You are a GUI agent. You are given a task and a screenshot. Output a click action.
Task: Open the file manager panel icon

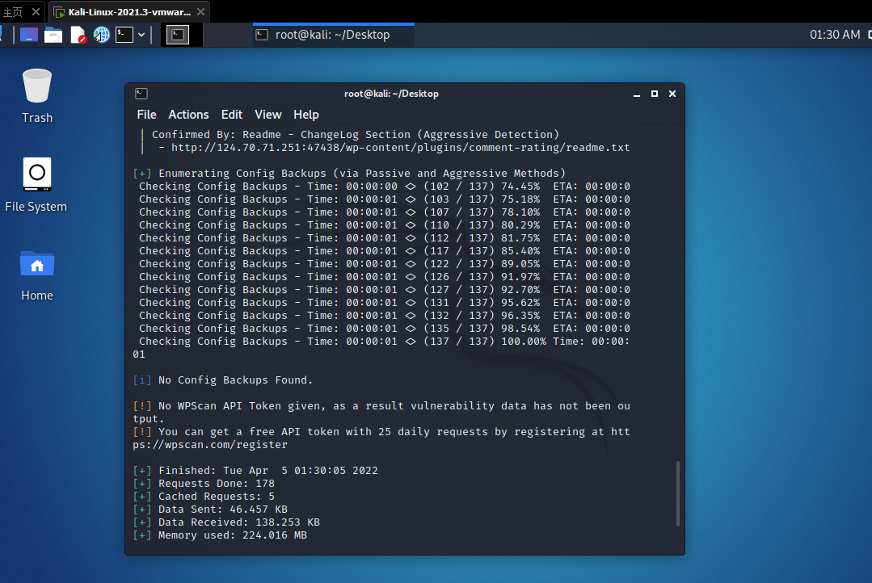click(53, 35)
